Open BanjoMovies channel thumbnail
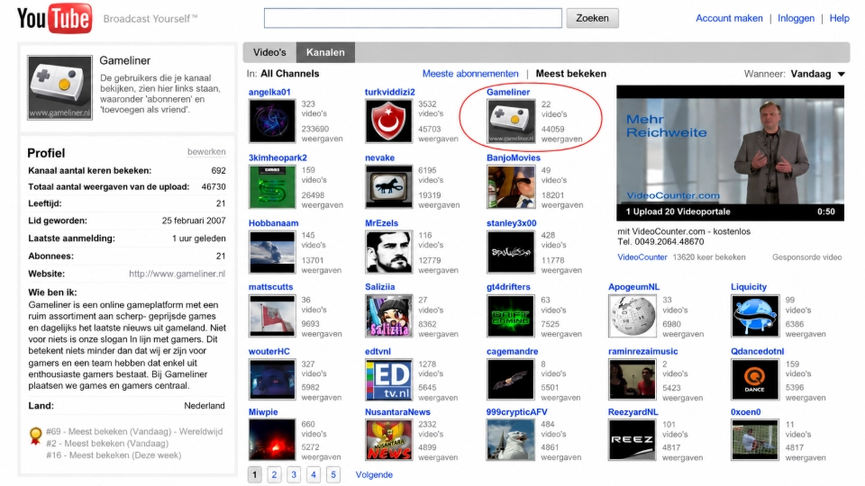Image resolution: width=865 pixels, height=486 pixels. 511,187
